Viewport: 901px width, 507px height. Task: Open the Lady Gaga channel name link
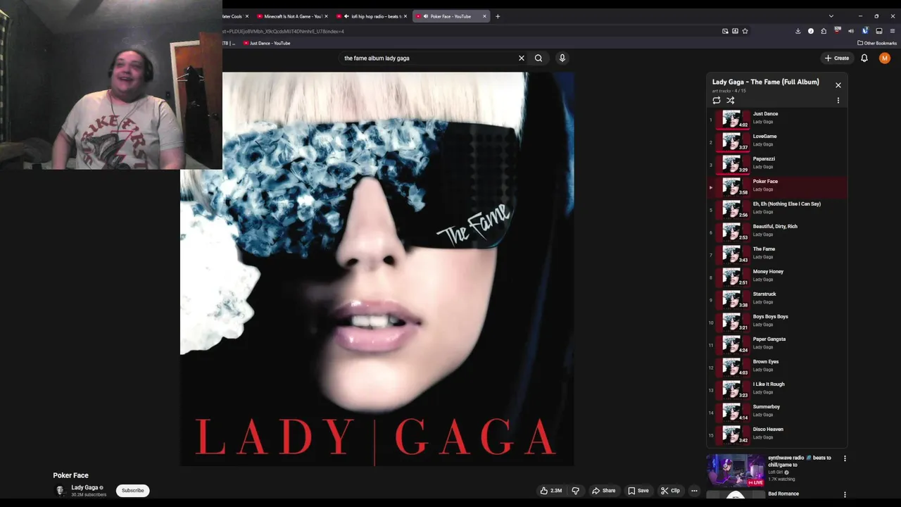click(84, 487)
